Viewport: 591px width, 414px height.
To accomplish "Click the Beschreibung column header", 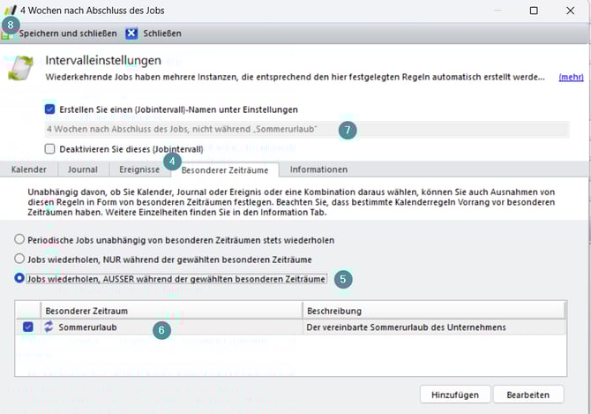I will (434, 311).
